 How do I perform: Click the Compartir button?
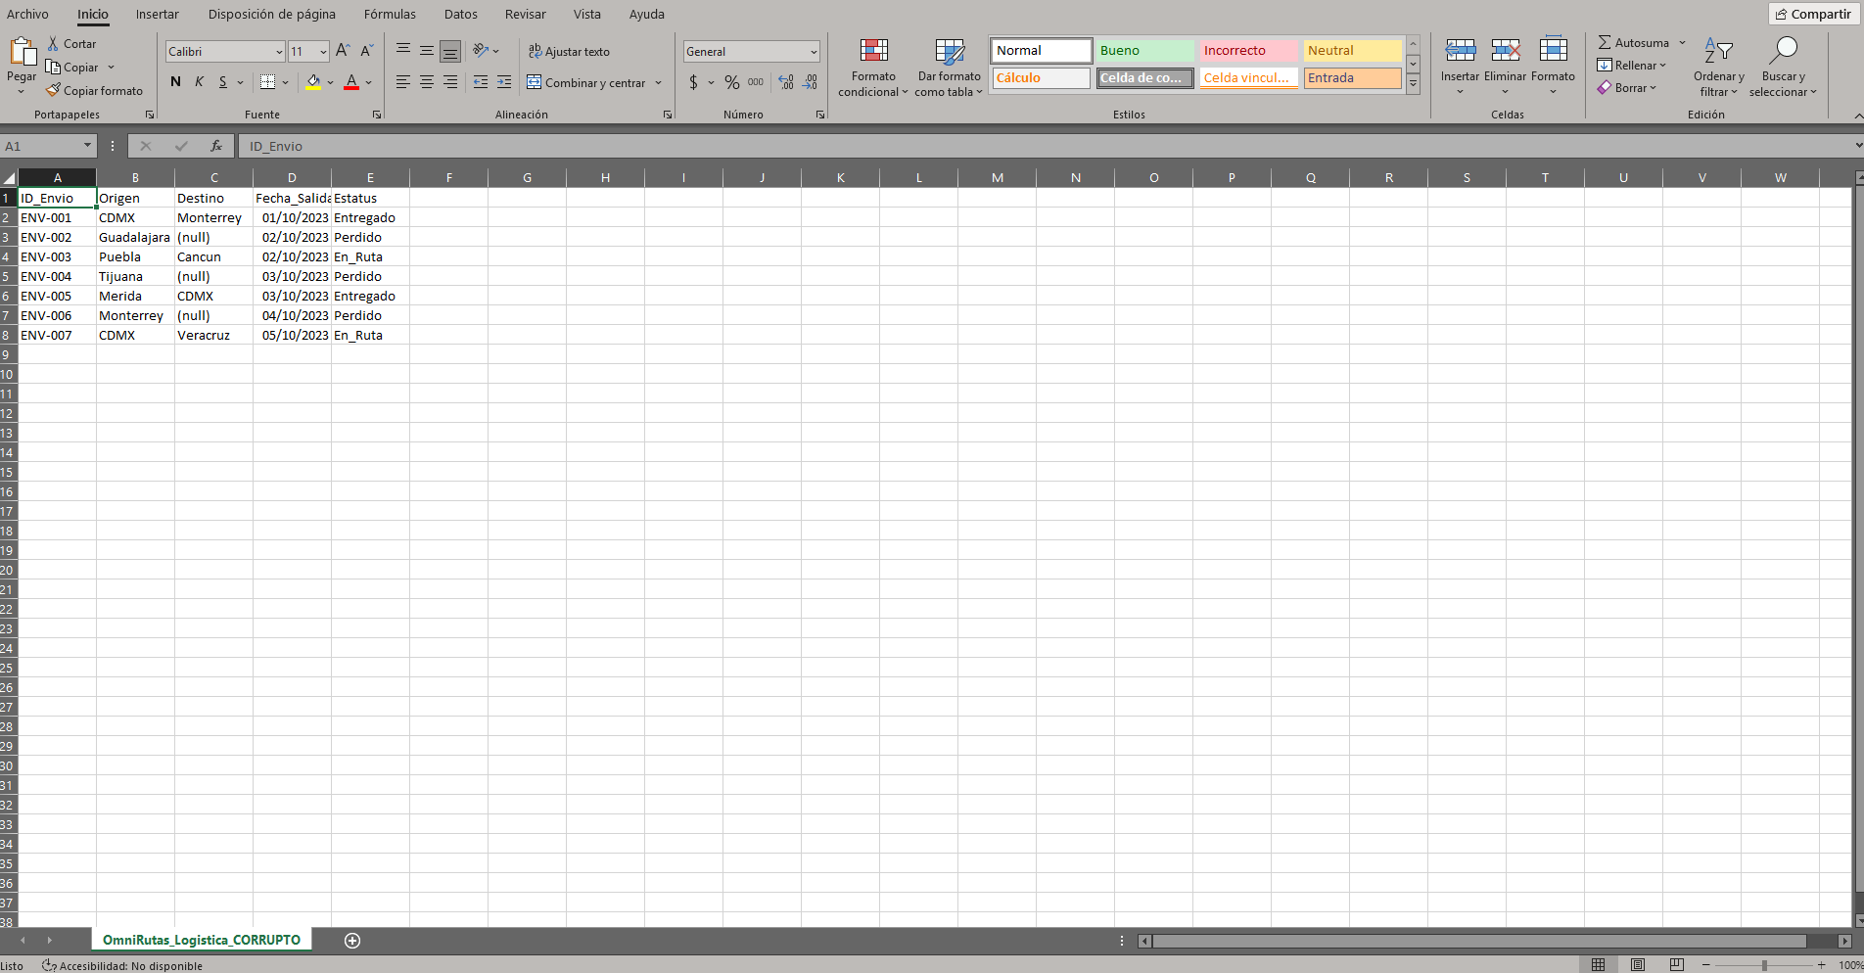point(1812,14)
